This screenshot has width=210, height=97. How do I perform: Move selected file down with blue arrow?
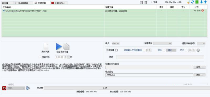(x=201, y=2)
